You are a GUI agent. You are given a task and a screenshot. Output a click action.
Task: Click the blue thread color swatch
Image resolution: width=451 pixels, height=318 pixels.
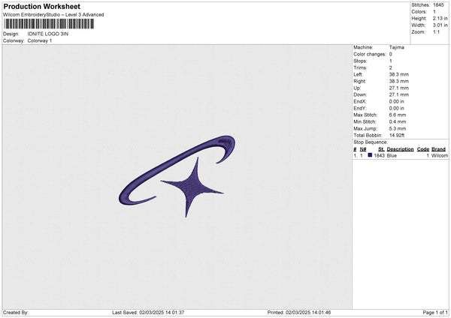[370, 155]
